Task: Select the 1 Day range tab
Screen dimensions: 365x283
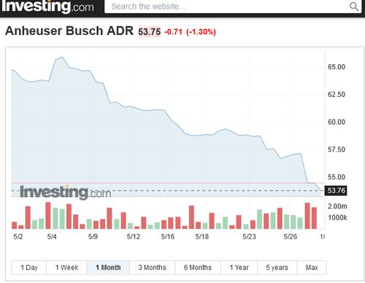Action: pos(29,268)
